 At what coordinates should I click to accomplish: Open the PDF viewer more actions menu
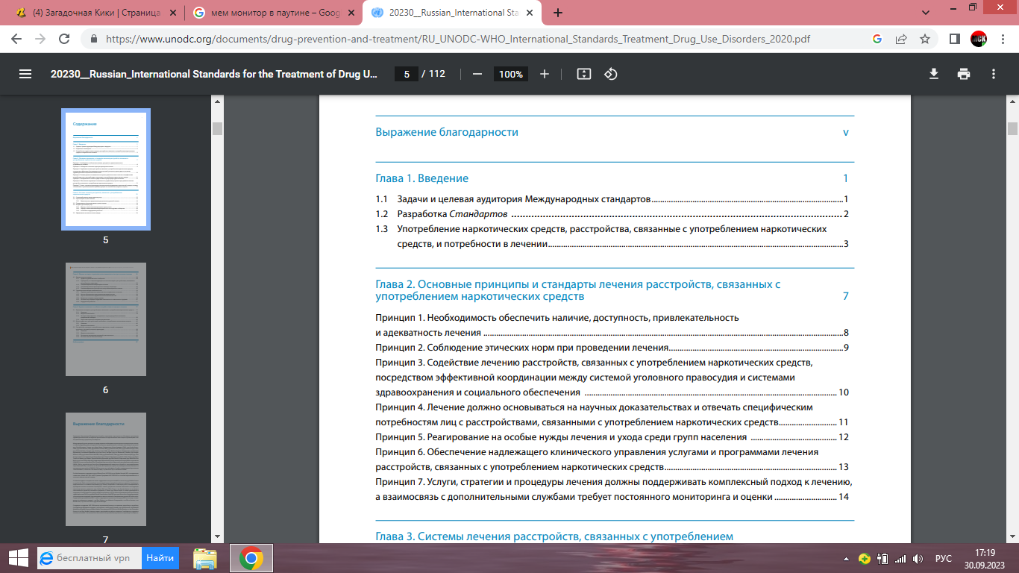coord(994,74)
